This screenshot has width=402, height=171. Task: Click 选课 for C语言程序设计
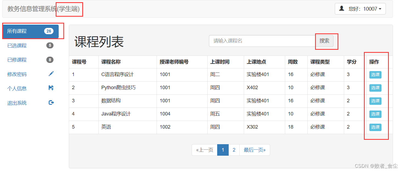[x=375, y=75]
